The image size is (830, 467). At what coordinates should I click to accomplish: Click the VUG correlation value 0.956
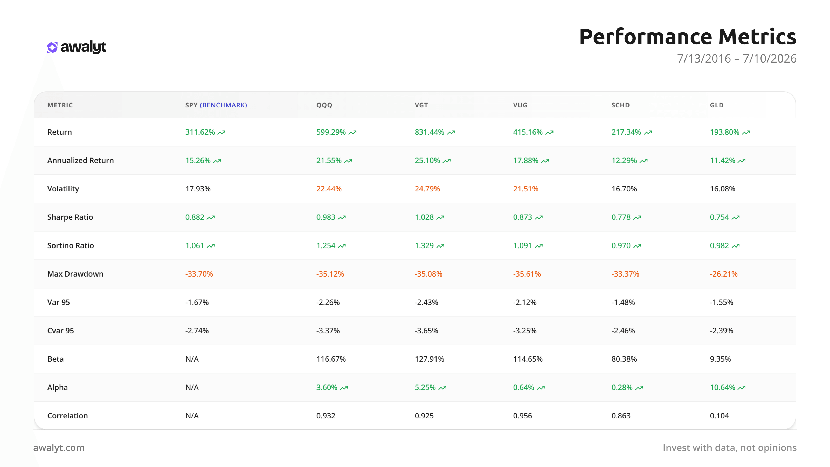coord(523,416)
